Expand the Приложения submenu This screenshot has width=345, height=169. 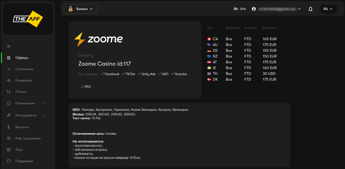coord(43,103)
